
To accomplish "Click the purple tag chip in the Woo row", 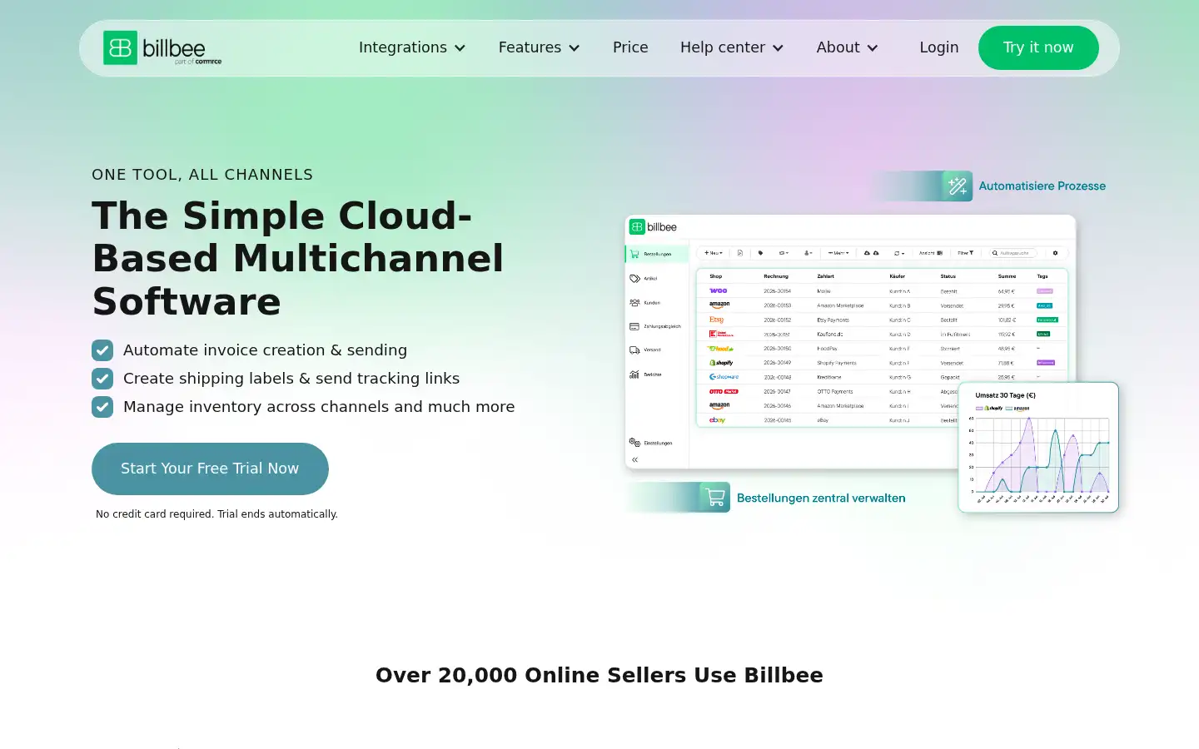I will coord(1045,291).
